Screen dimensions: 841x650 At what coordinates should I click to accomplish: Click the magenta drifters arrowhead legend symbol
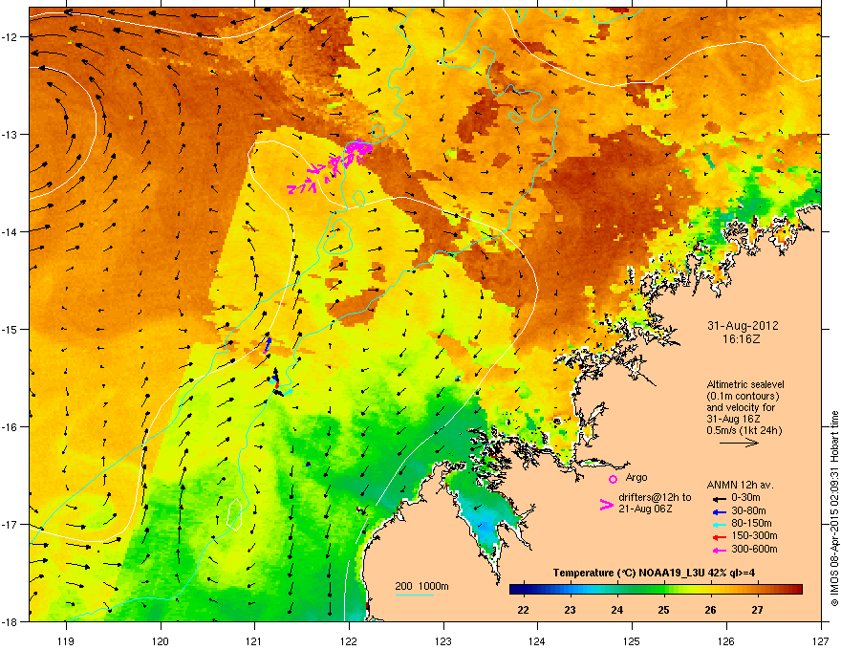point(606,505)
